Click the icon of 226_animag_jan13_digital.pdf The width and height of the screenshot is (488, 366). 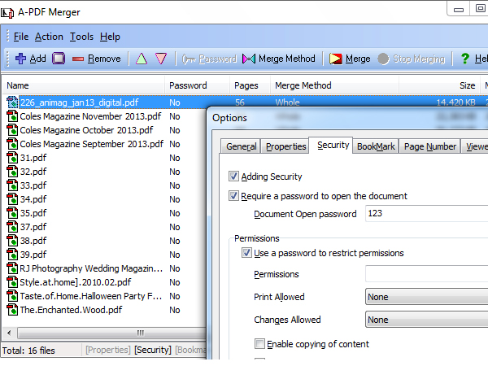[12, 102]
